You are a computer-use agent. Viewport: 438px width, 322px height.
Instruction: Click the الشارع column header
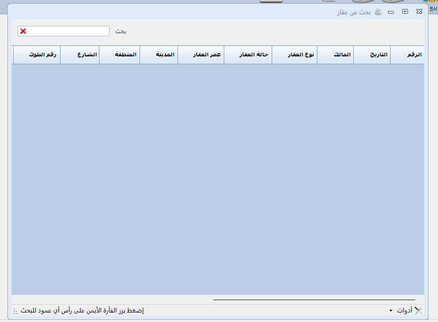(80, 55)
